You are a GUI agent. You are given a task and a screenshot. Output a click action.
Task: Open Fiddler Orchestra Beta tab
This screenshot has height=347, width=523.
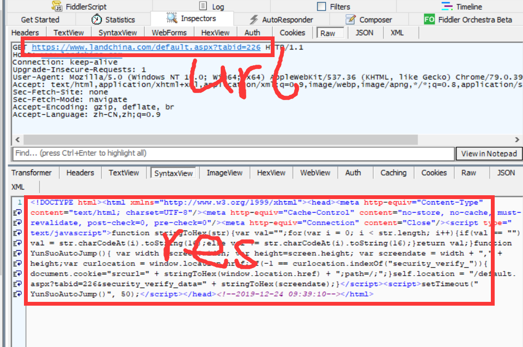pyautogui.click(x=467, y=20)
